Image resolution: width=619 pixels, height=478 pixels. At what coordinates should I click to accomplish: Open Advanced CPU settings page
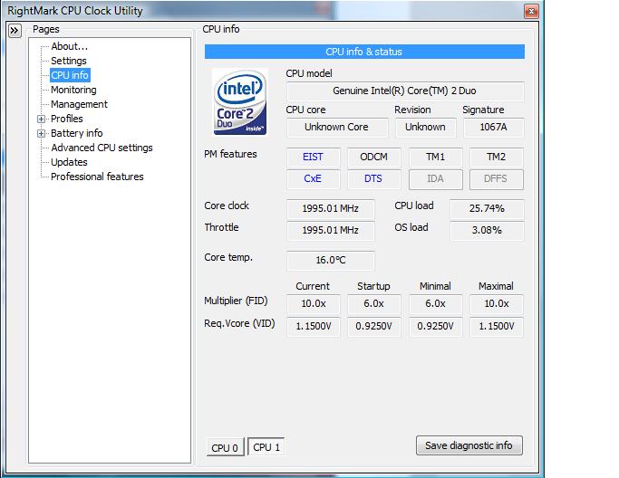coord(102,148)
